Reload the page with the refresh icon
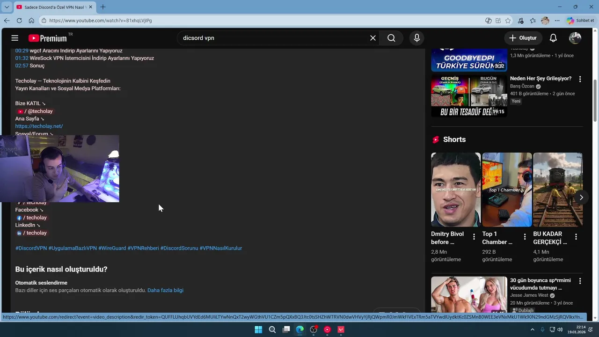Screen dimensions: 599x337 [x=19, y=21]
